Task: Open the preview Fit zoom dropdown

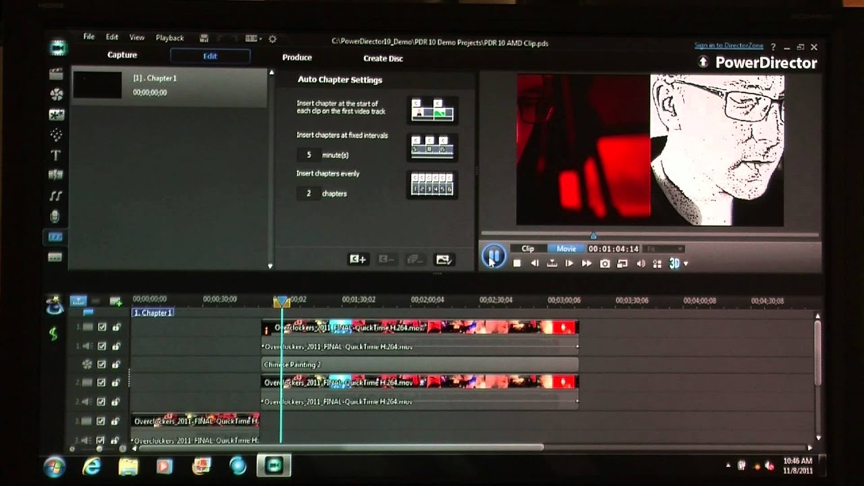Action: click(x=664, y=249)
